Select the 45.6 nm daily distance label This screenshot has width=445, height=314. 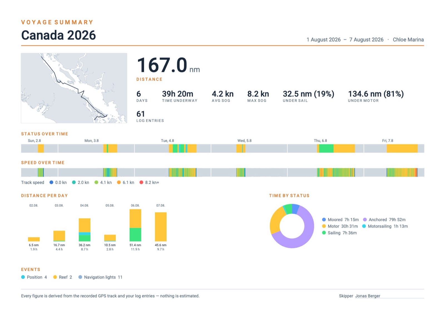click(161, 245)
